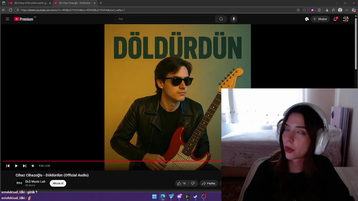Open the YouTube account avatar menu
The height and width of the screenshot is (201, 358).
pos(346,19)
